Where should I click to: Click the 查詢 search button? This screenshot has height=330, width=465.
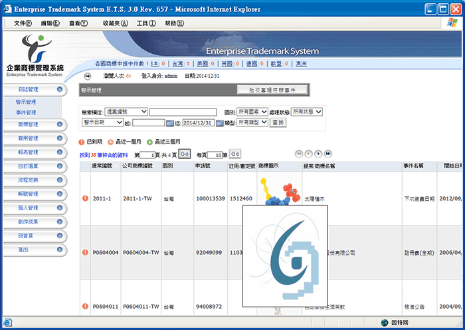point(278,122)
